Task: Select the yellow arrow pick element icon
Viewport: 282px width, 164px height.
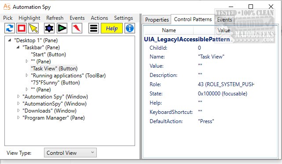Action: 33,28
